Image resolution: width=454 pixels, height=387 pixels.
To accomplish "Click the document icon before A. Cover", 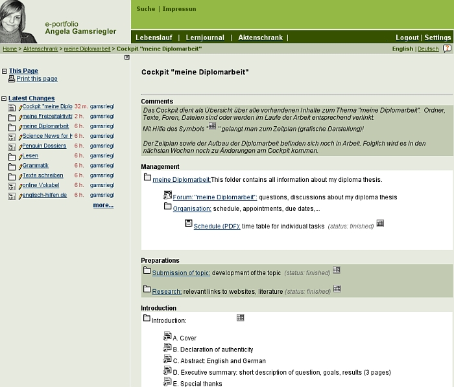I will tap(167, 337).
